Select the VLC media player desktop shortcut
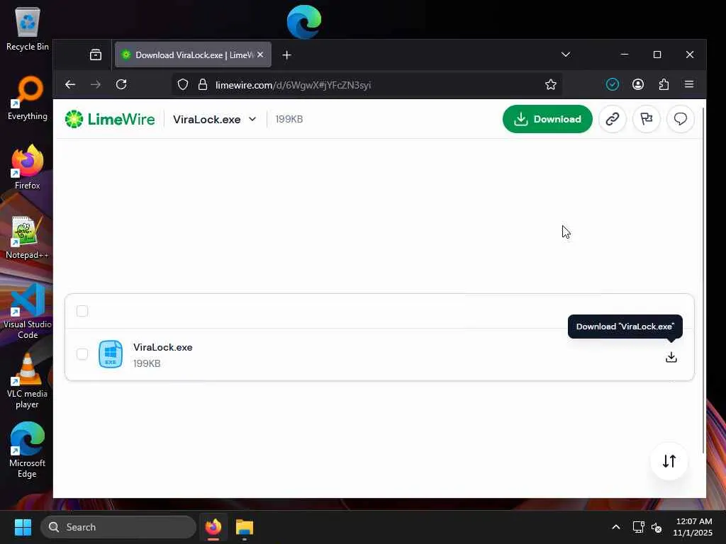The width and height of the screenshot is (726, 544). click(x=28, y=381)
